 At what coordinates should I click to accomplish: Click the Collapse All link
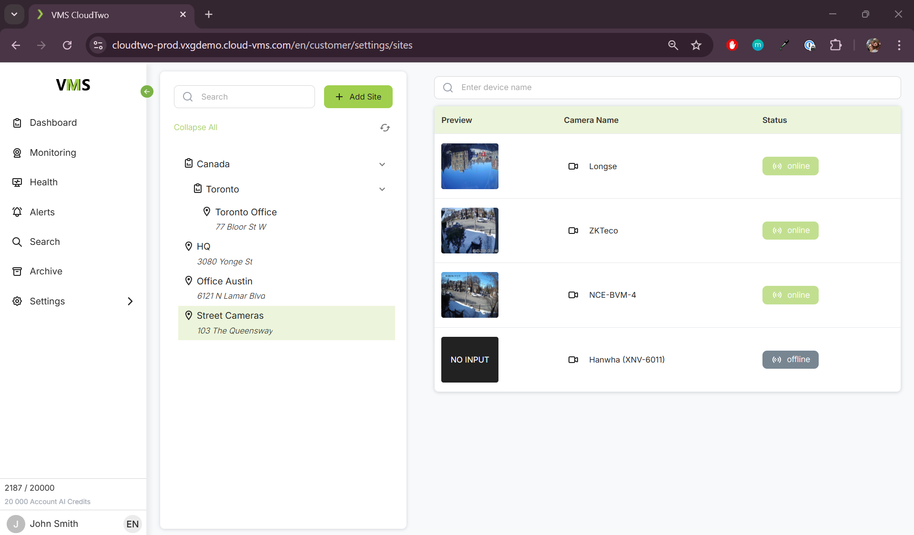[195, 127]
